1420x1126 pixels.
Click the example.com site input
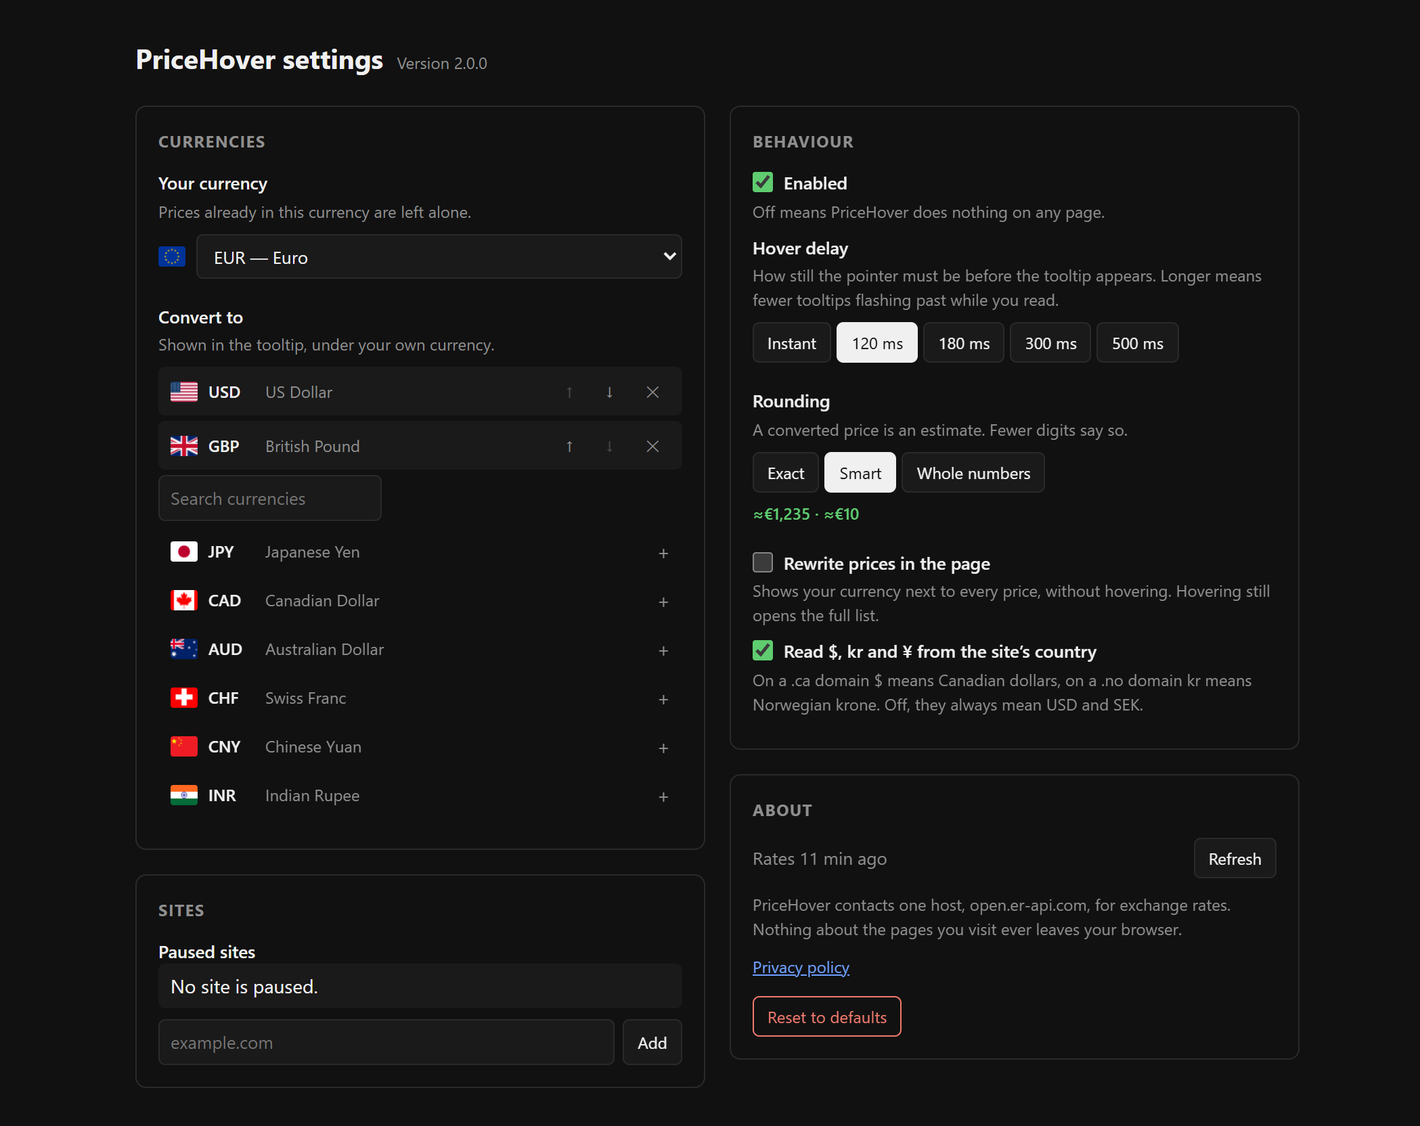(386, 1043)
